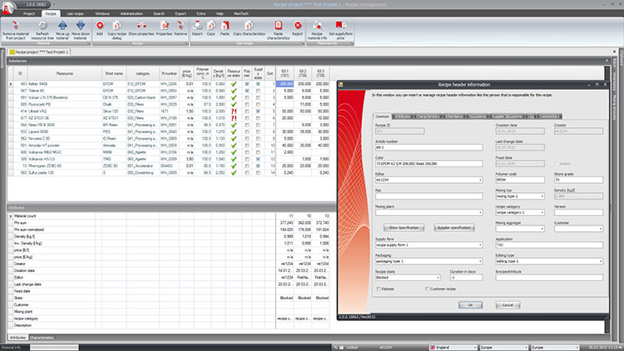Open the Packaging dropdown
This screenshot has width=624, height=351.
click(x=480, y=261)
